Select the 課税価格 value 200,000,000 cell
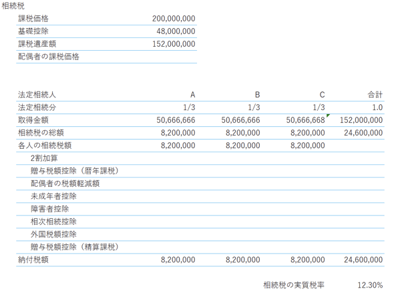Viewport: 400px width, 297px height. 174,19
